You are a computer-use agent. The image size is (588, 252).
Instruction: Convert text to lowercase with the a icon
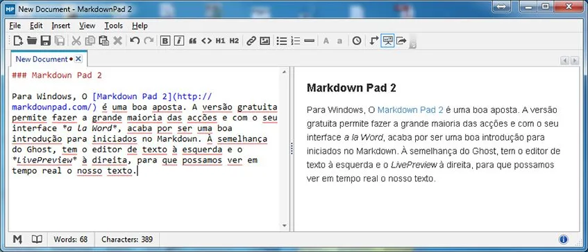tap(339, 41)
